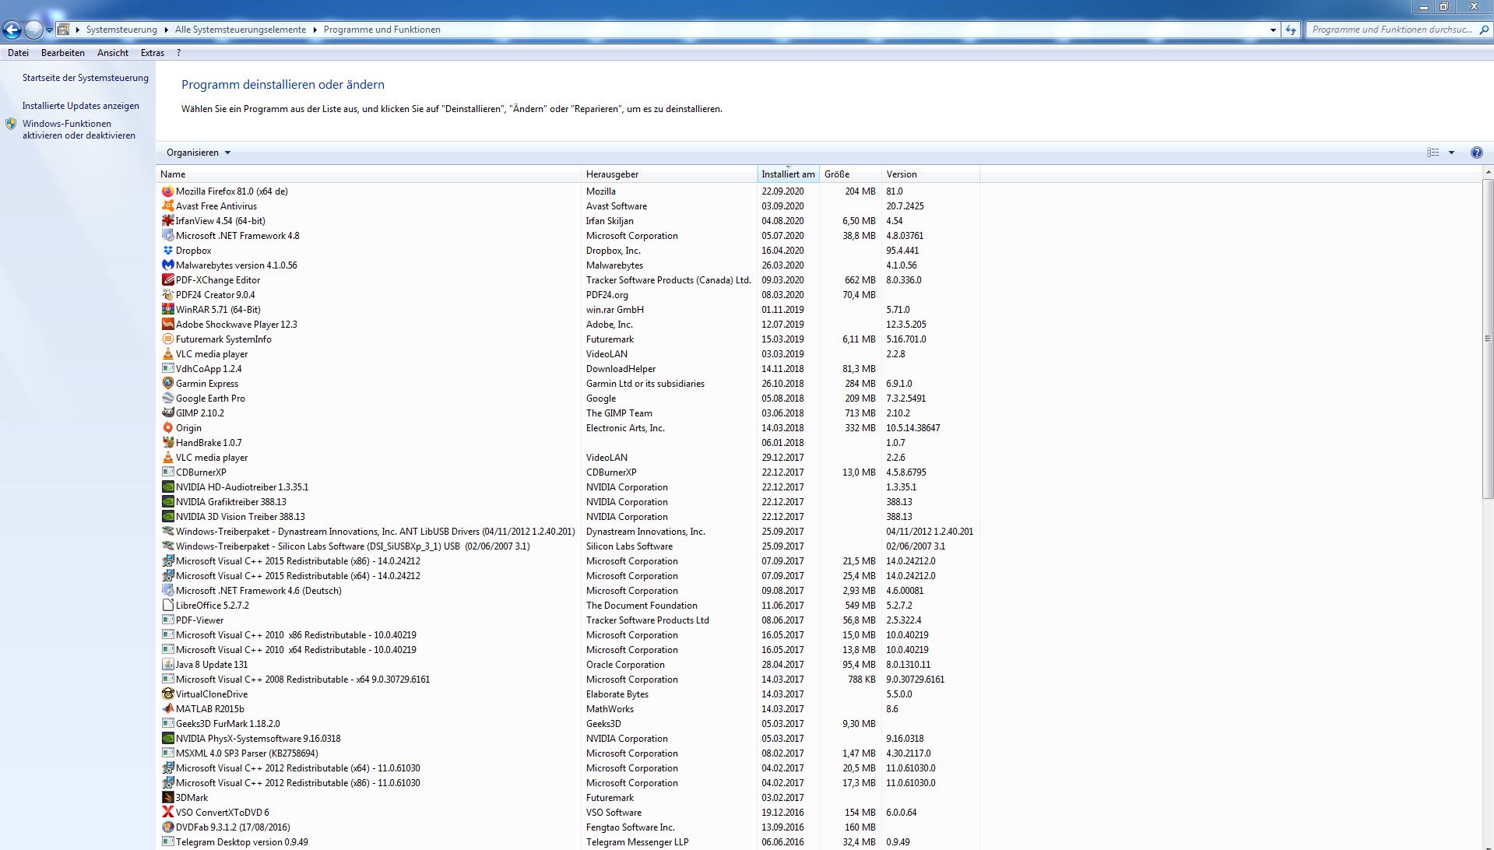This screenshot has width=1494, height=850.
Task: Click the Avast Free Antivirus icon
Action: coord(167,206)
